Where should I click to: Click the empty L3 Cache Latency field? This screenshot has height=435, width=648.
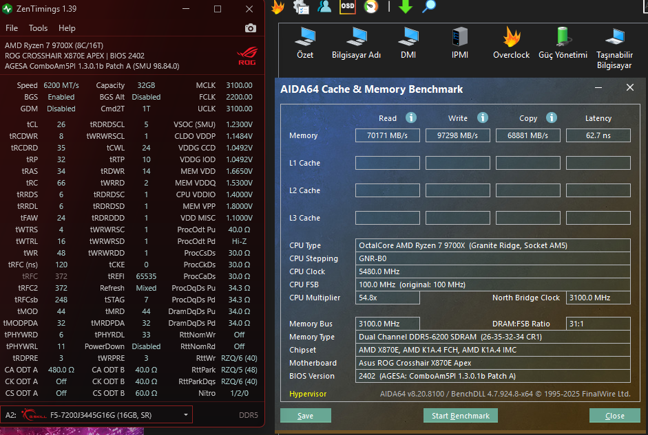pyautogui.click(x=598, y=218)
